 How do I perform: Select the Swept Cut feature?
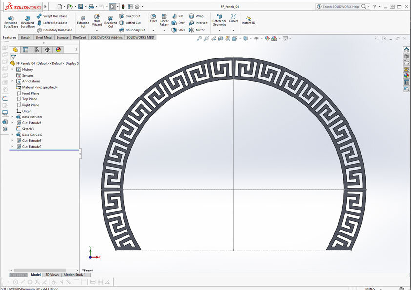click(130, 16)
